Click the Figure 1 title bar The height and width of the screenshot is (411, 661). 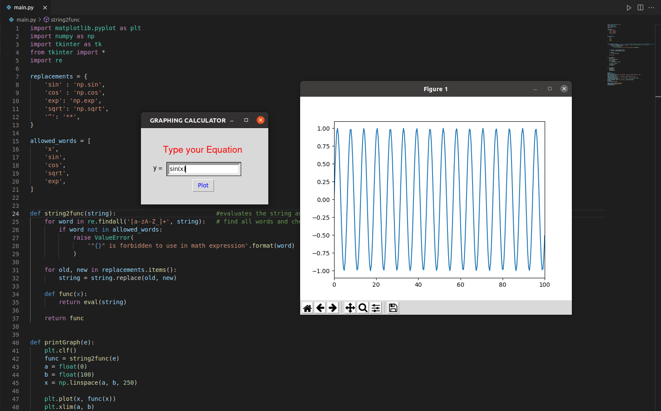436,89
